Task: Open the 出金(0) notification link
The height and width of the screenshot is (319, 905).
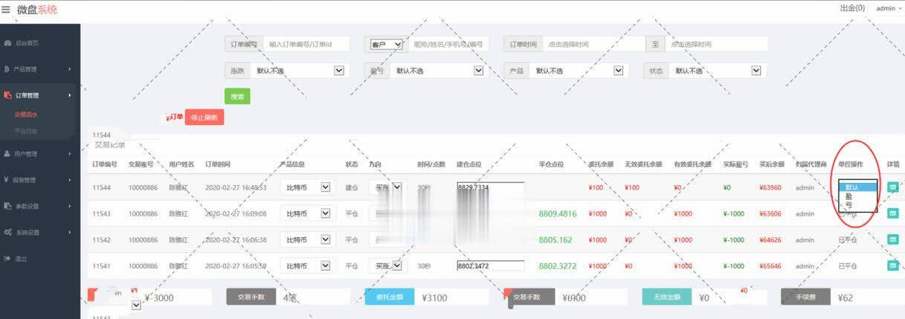Action: (852, 8)
